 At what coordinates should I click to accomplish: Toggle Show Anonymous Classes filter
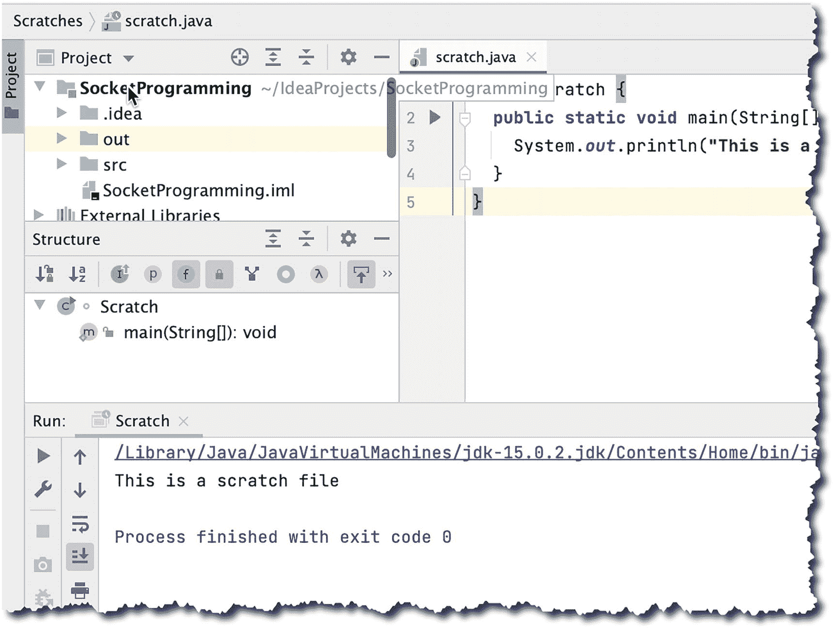point(252,274)
